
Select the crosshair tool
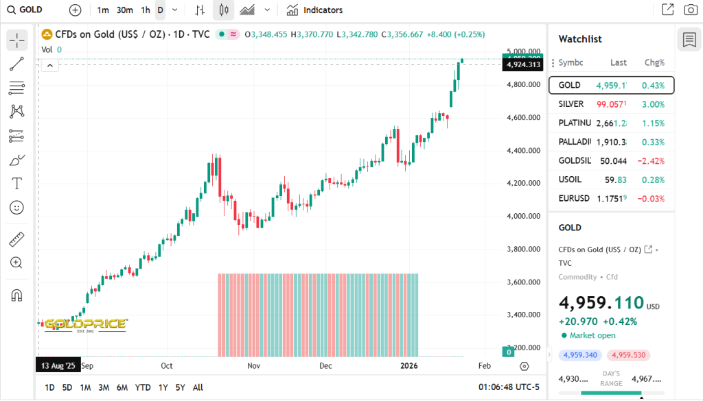pos(16,40)
